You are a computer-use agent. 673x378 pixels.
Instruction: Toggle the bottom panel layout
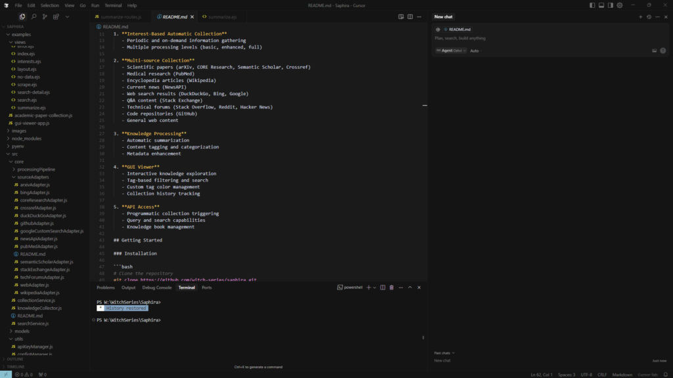pos(601,5)
